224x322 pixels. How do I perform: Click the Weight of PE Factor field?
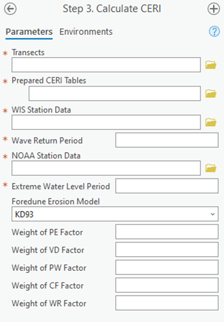[x=167, y=232]
